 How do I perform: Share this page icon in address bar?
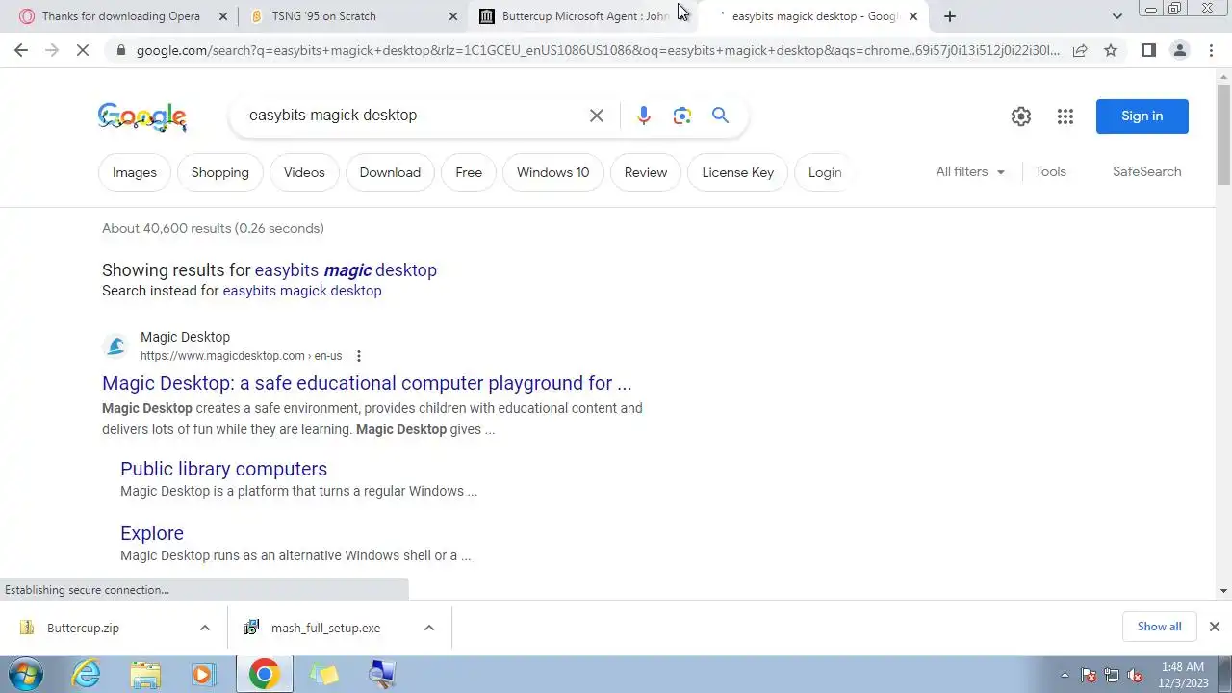click(x=1080, y=50)
